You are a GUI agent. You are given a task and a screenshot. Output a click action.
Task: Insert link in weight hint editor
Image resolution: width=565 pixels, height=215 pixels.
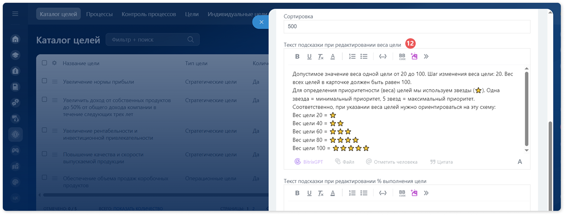point(383,56)
